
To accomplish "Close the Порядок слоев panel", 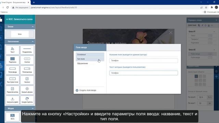I will pyautogui.click(x=216, y=20).
